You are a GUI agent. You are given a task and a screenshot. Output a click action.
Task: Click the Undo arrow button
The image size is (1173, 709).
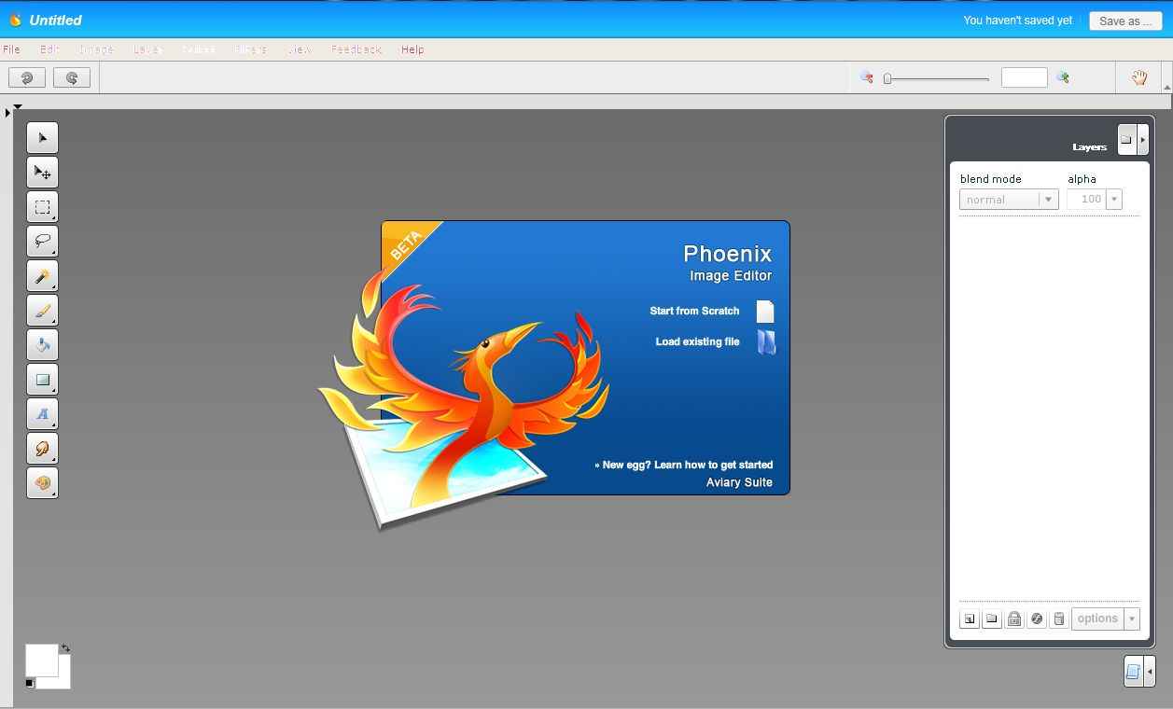pyautogui.click(x=27, y=78)
